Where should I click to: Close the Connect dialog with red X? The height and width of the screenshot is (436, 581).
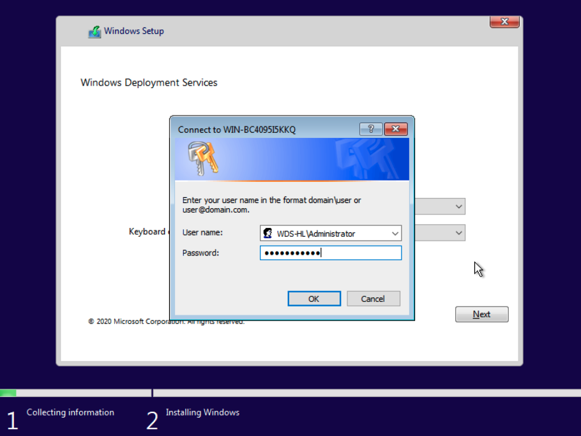point(396,129)
